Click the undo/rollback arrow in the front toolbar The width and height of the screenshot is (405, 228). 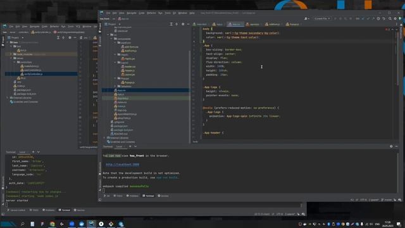(384, 18)
